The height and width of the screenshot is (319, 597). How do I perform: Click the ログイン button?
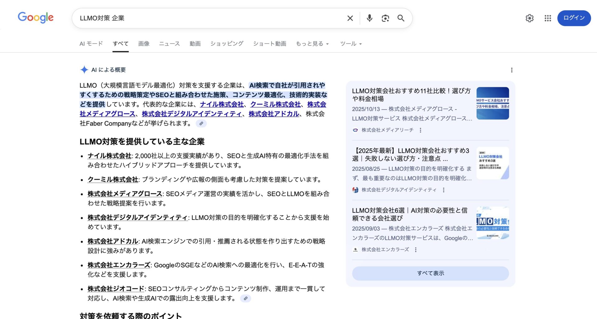point(574,18)
